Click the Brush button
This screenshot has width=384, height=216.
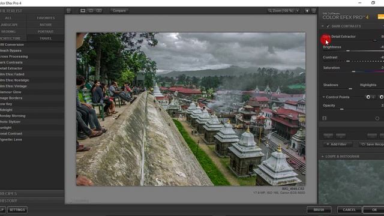[x=319, y=210]
